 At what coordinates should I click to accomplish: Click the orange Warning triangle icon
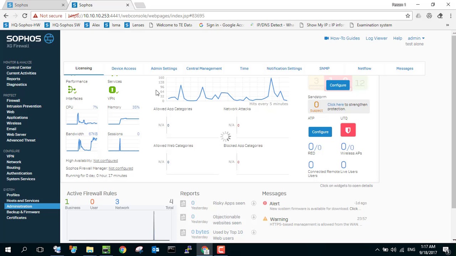265,219
